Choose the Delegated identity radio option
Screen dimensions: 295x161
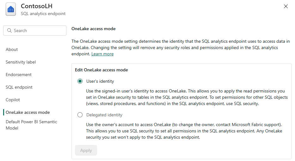80,115
